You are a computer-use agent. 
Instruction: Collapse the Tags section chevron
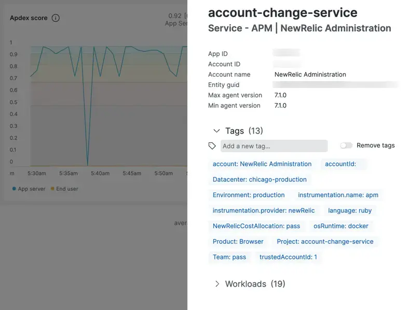coord(216,131)
